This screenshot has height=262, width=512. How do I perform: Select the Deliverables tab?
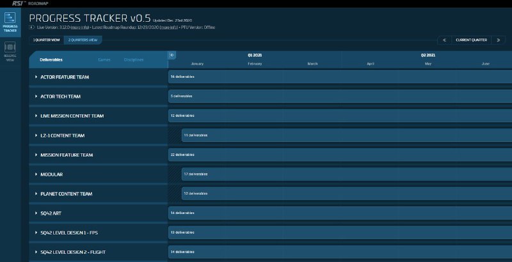pos(51,59)
